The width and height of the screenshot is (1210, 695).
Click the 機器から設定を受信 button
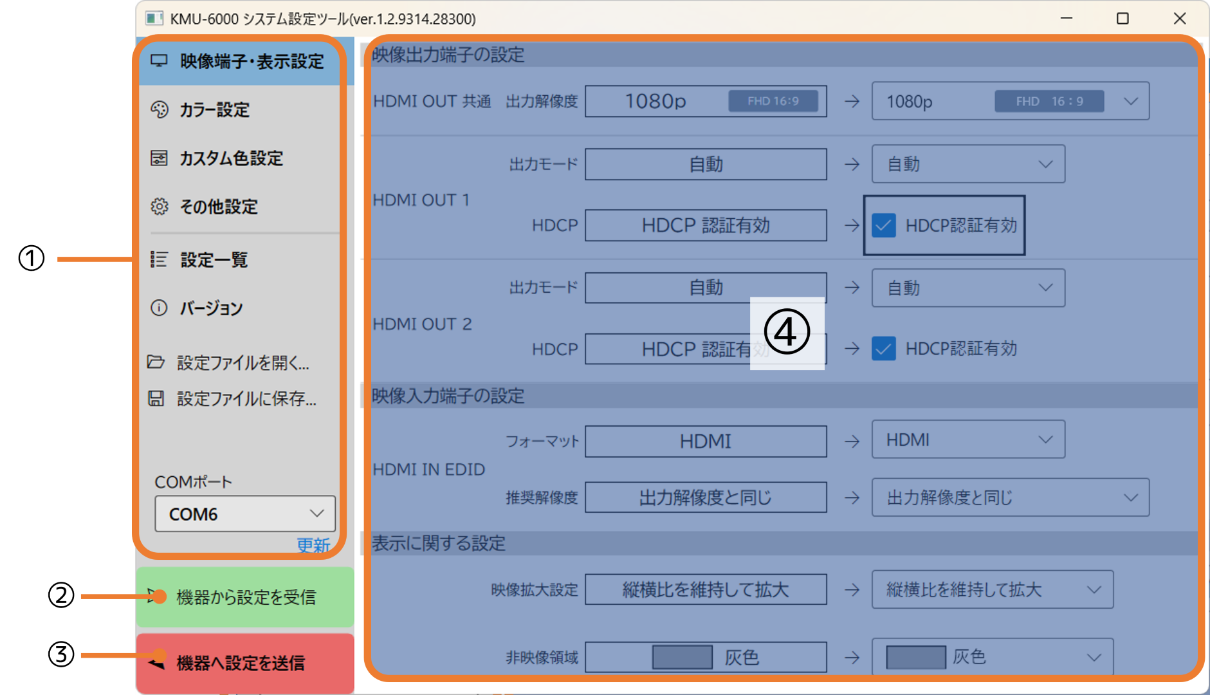click(245, 597)
